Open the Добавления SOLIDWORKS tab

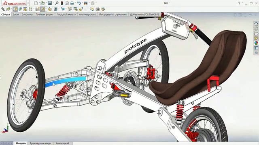(144, 14)
